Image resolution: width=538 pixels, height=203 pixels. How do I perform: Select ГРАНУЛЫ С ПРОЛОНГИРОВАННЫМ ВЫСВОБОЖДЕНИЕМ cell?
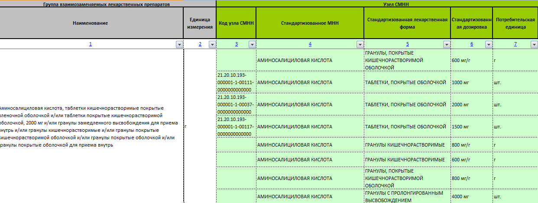click(x=407, y=196)
